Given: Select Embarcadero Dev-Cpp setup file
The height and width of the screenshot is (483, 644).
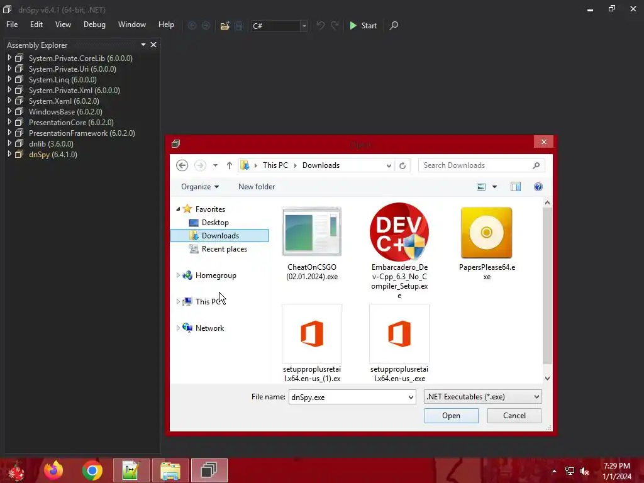Looking at the screenshot, I should 399,250.
